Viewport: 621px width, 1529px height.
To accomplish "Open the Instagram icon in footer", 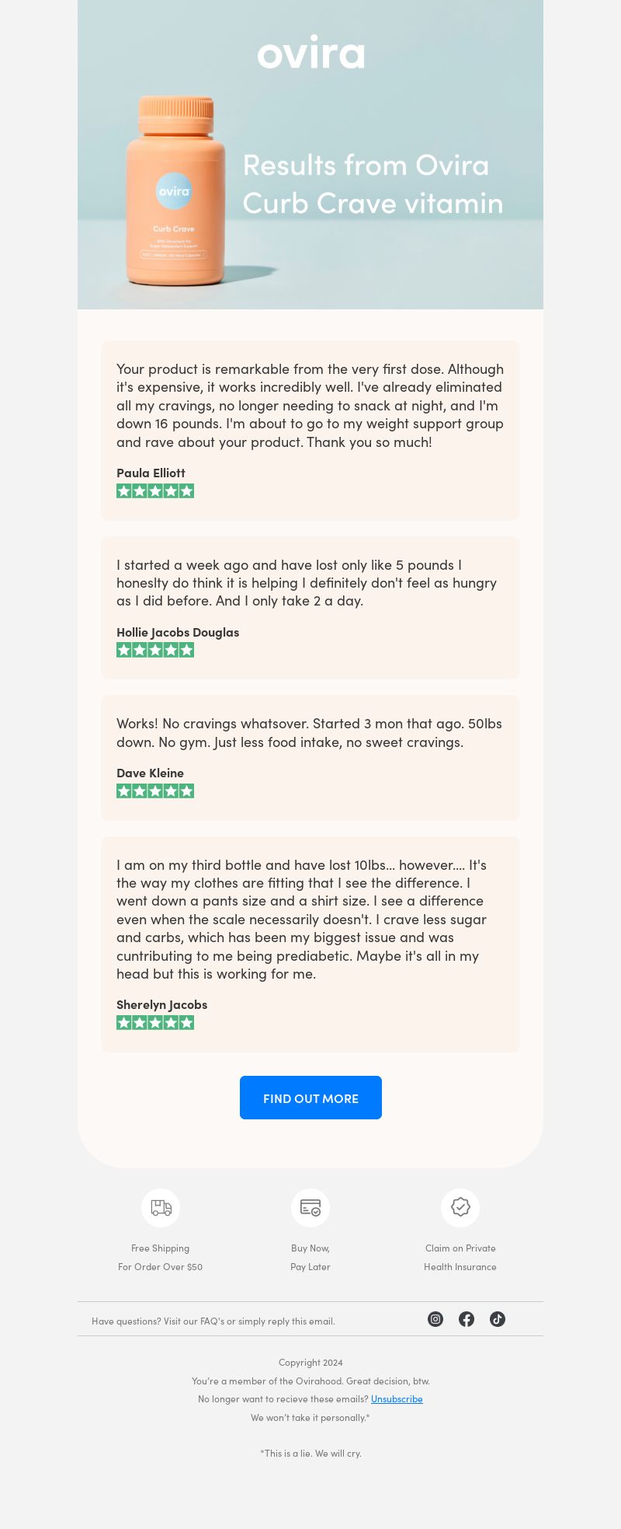I will pos(435,1319).
